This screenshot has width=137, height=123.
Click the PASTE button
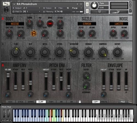click(x=104, y=102)
